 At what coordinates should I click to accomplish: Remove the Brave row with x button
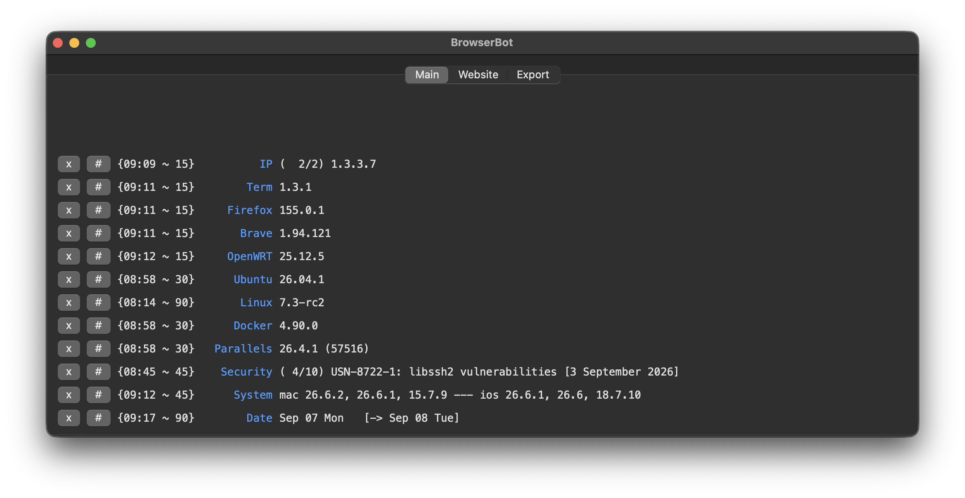click(x=69, y=233)
